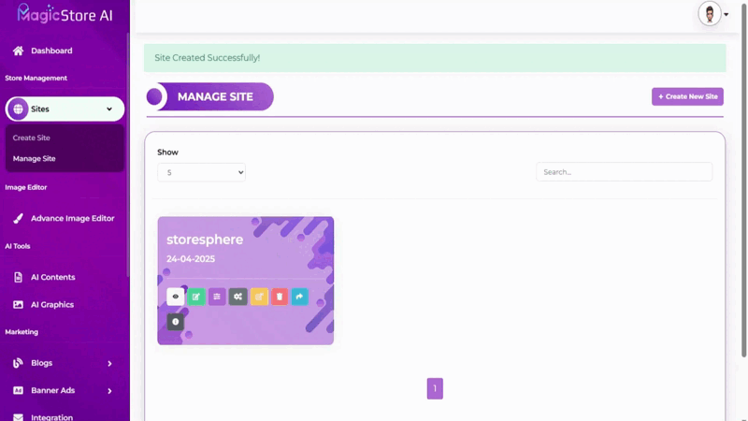Screen dimensions: 748x421
Task: Open the purple sliders icon on storesphere
Action: pyautogui.click(x=217, y=297)
